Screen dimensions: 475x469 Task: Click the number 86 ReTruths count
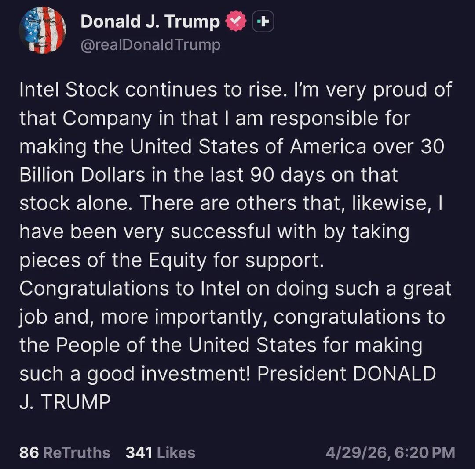29,452
